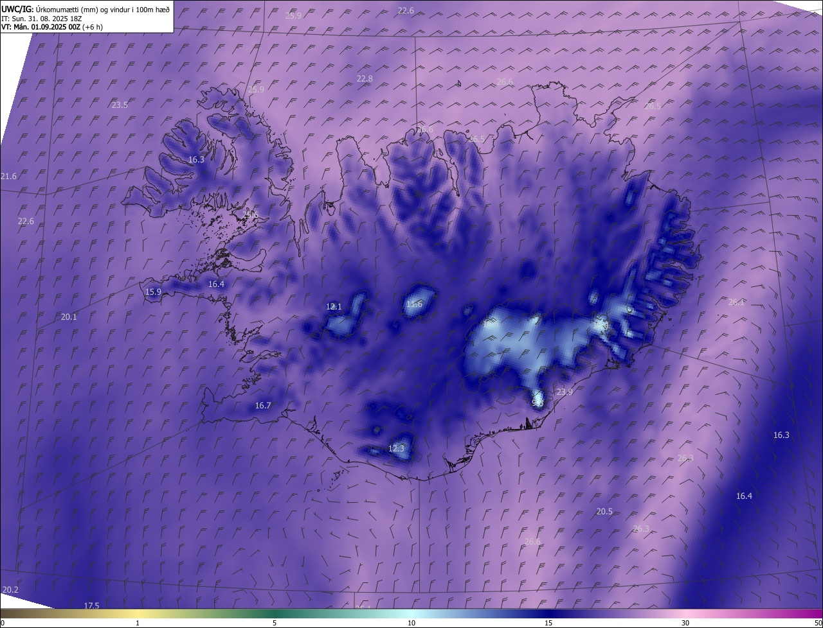Click the 11.6 value label

[x=415, y=304]
